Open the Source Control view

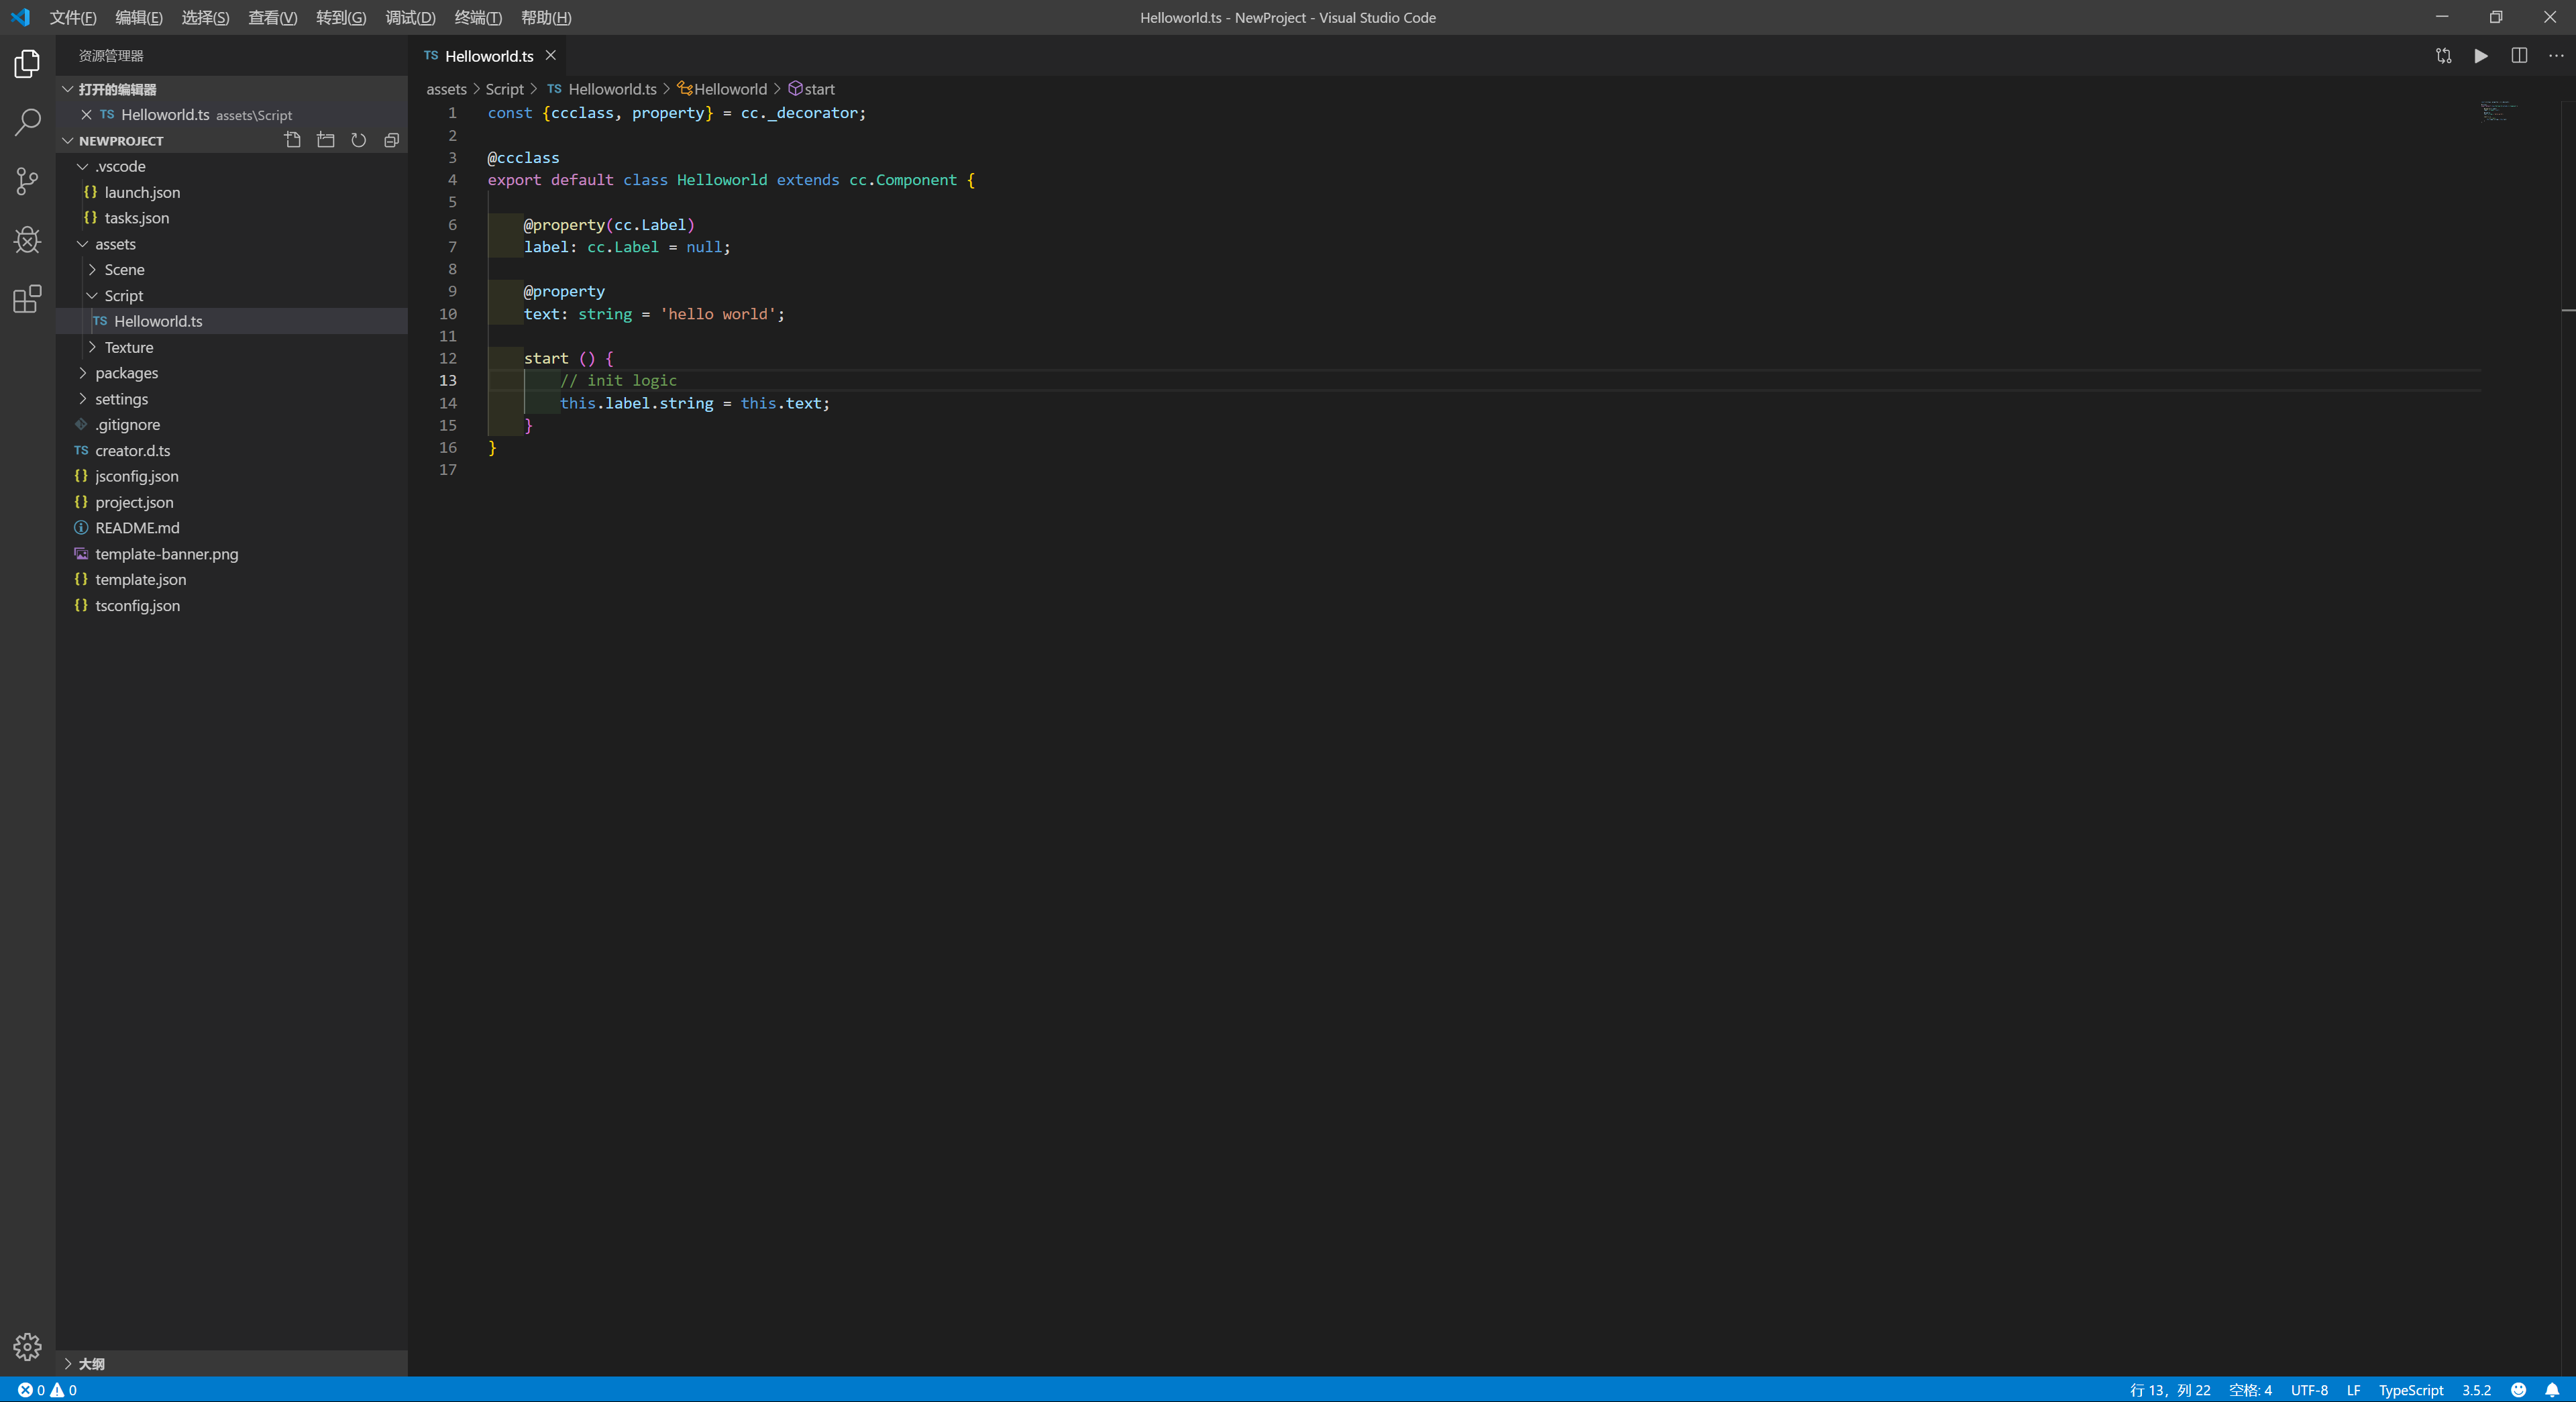point(27,181)
